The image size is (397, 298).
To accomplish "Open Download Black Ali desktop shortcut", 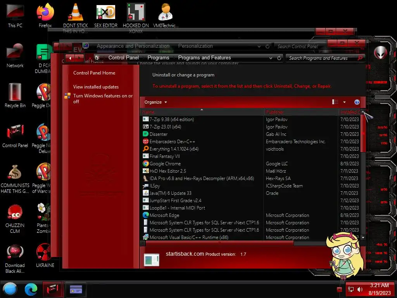I will click(15, 258).
